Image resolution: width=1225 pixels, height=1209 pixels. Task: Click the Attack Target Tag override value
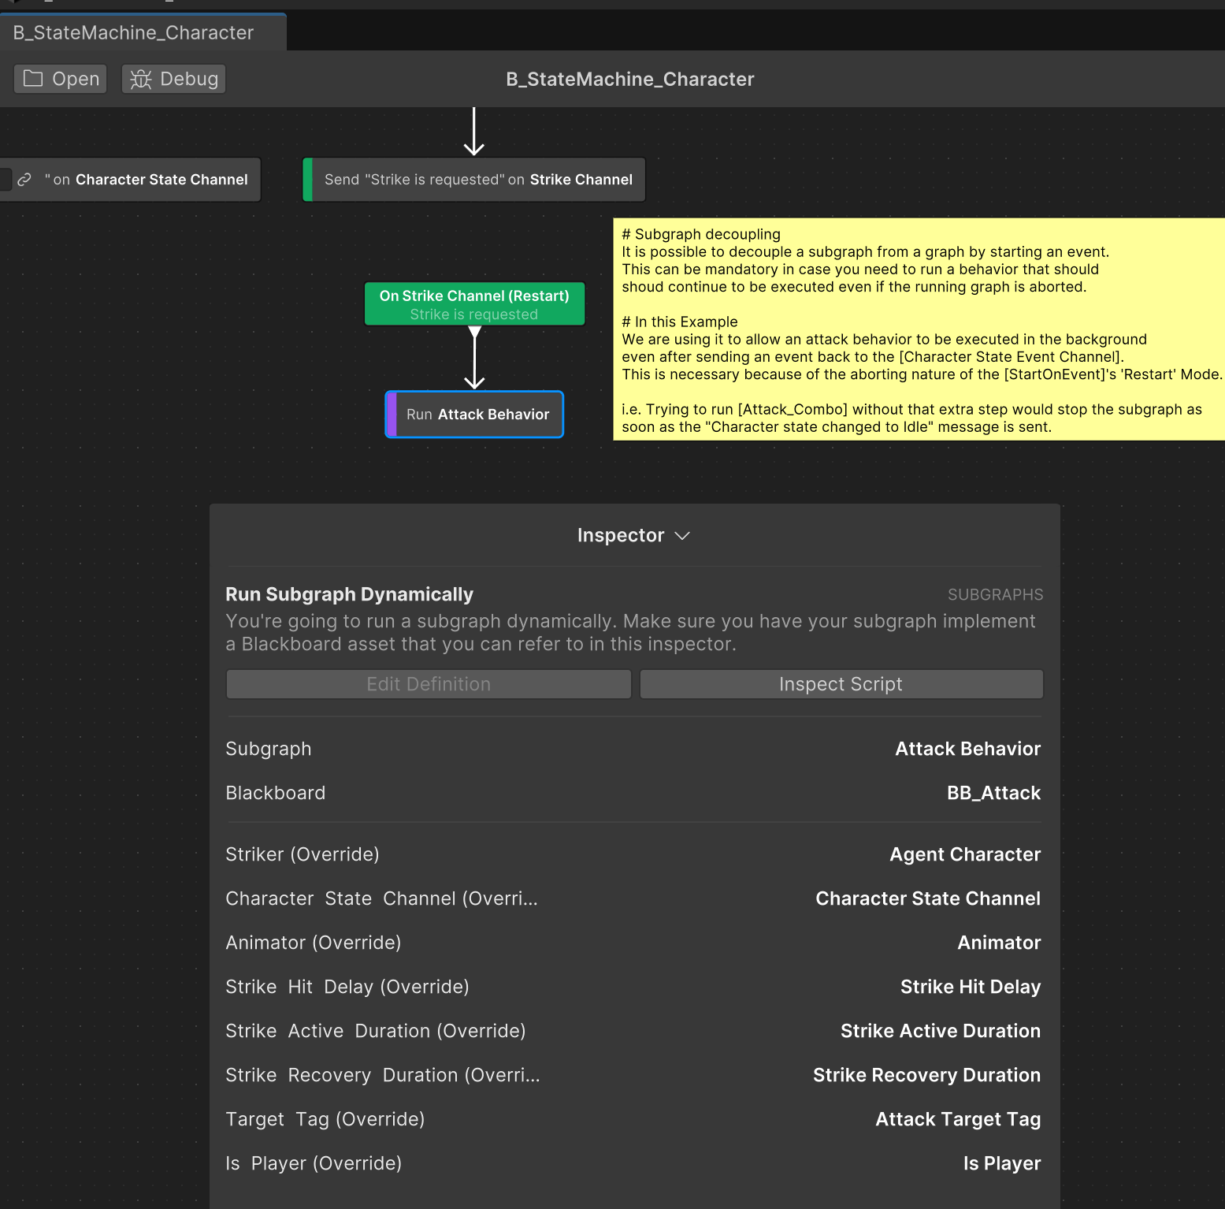(x=958, y=1118)
